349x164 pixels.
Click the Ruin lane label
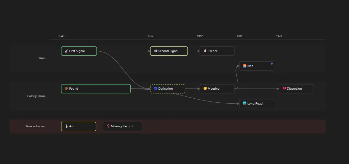(x=42, y=58)
